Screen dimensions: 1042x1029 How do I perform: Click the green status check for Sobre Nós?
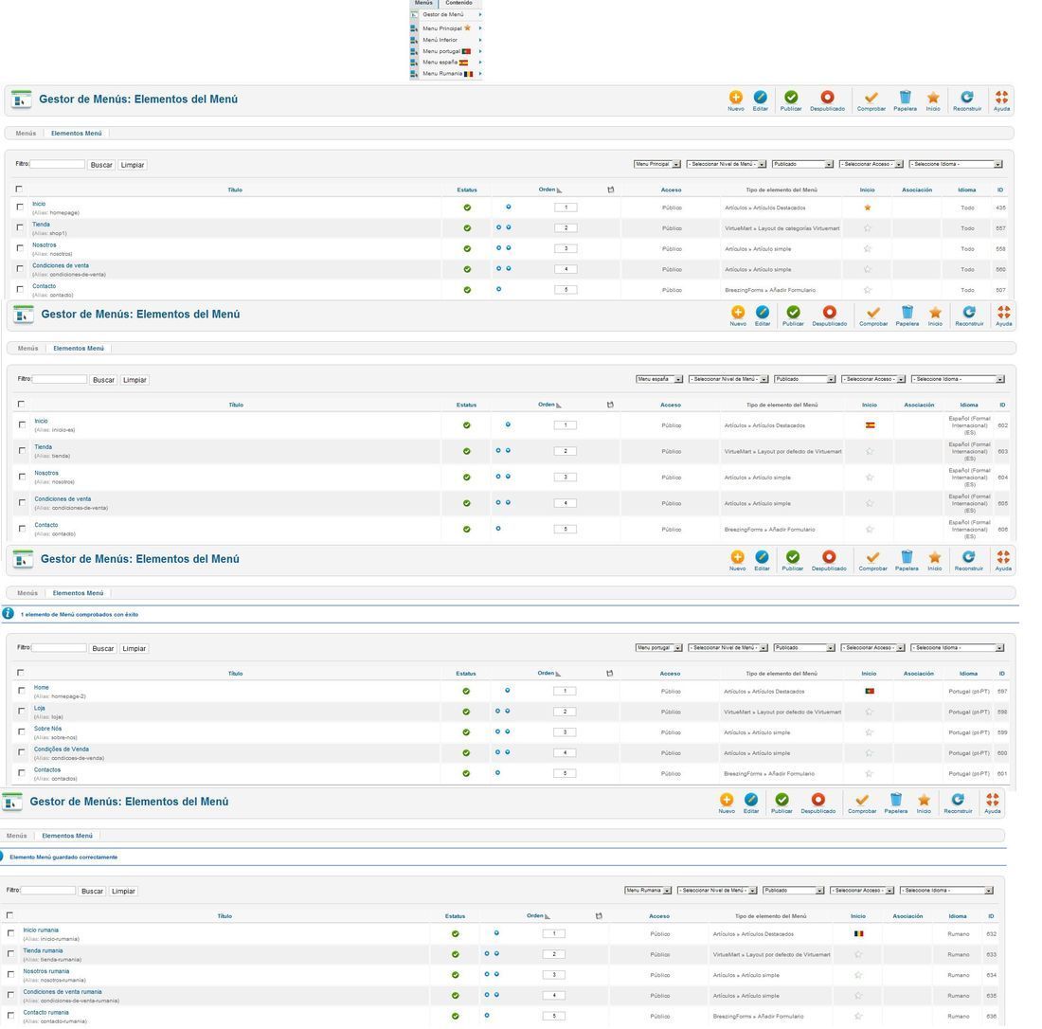tap(466, 732)
